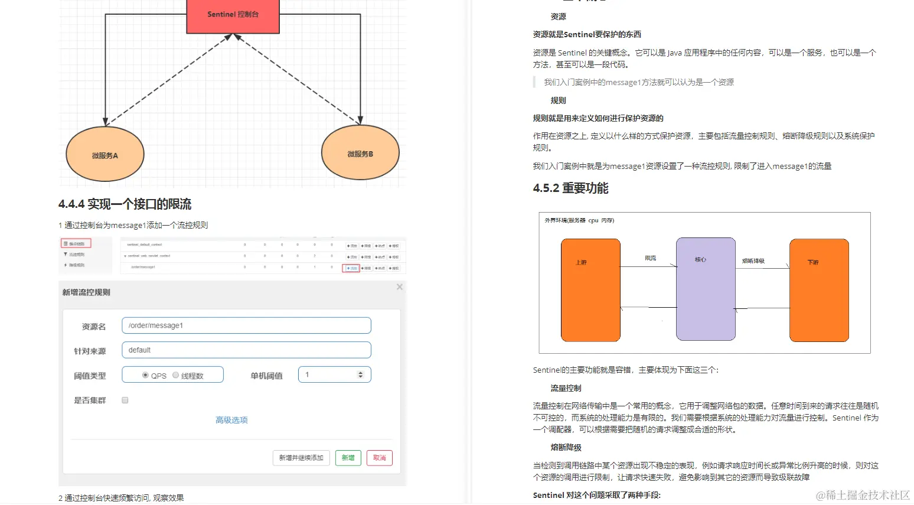Enable the 是否集群 checkbox
The width and height of the screenshot is (914, 505).
(125, 400)
